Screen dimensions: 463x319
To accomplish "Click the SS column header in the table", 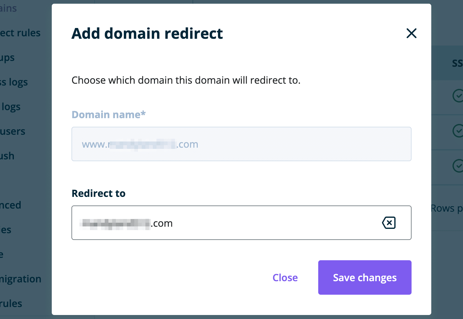I will coord(457,63).
